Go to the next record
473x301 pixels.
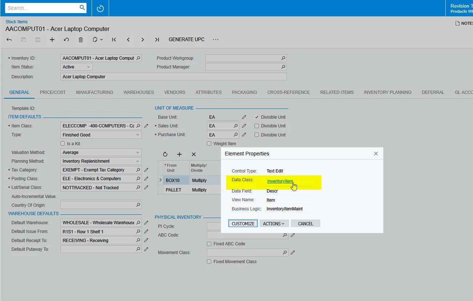coord(143,40)
